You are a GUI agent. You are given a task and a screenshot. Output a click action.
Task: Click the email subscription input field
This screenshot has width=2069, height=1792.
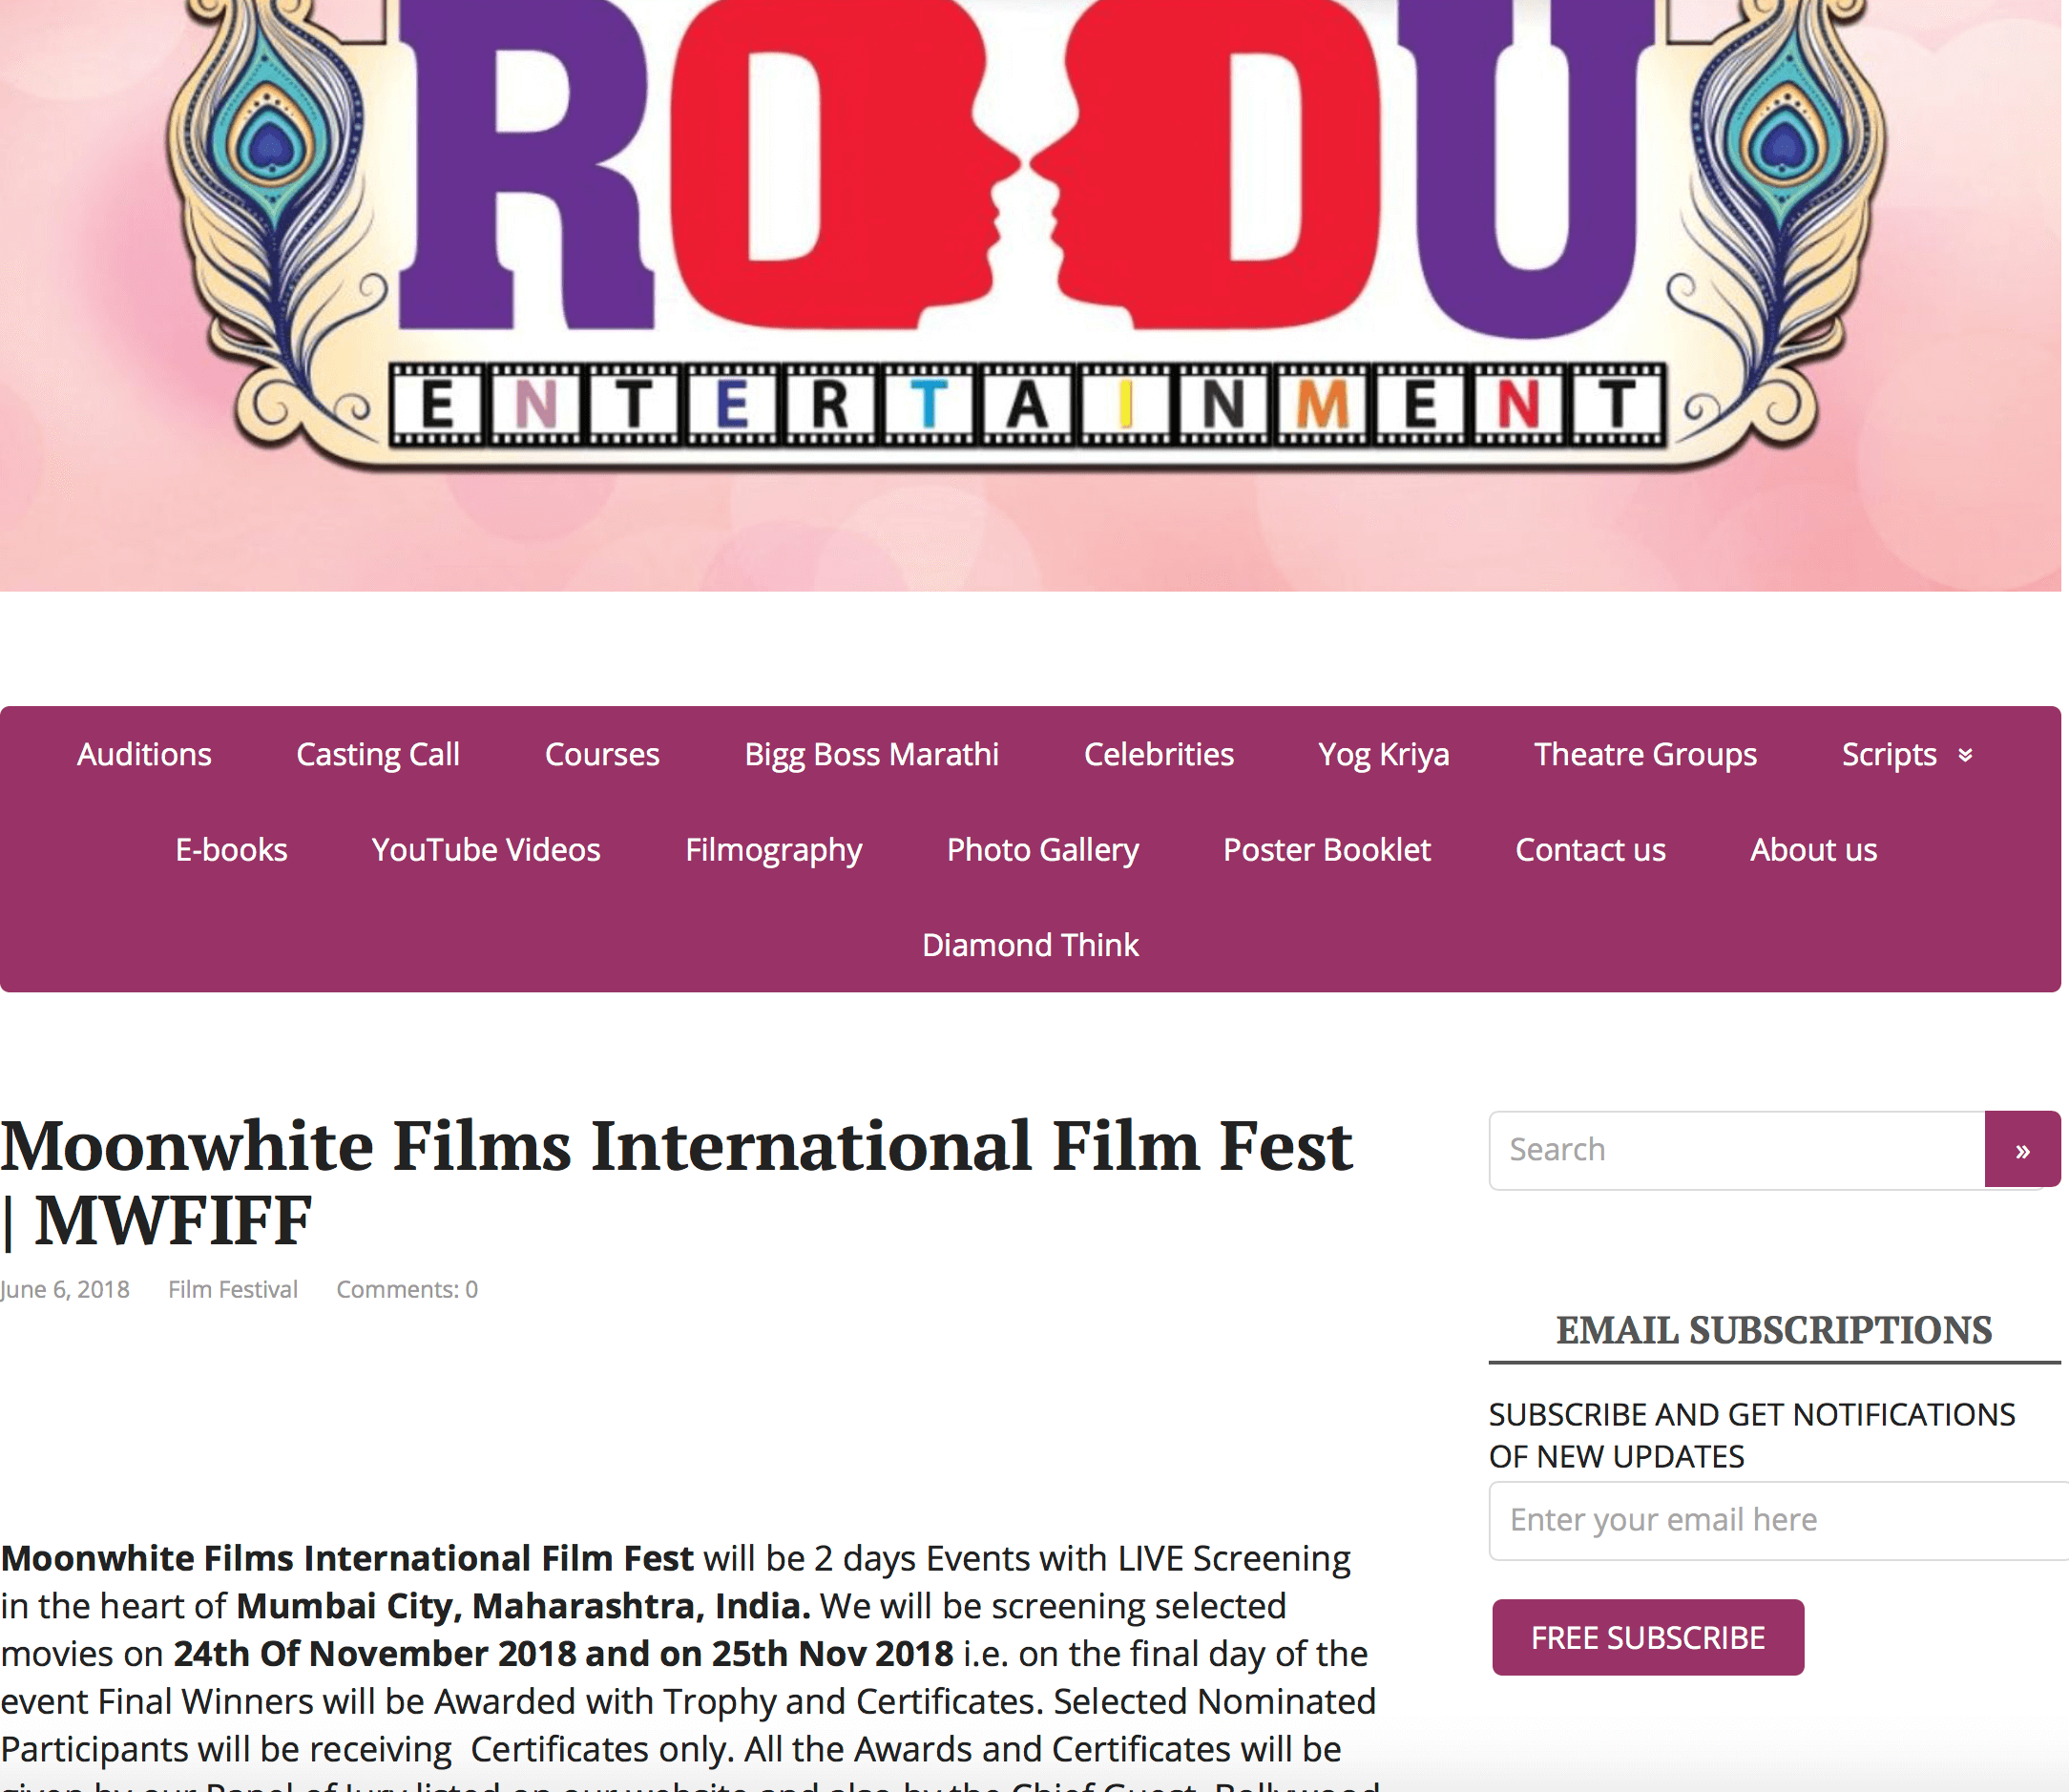click(x=1779, y=1521)
